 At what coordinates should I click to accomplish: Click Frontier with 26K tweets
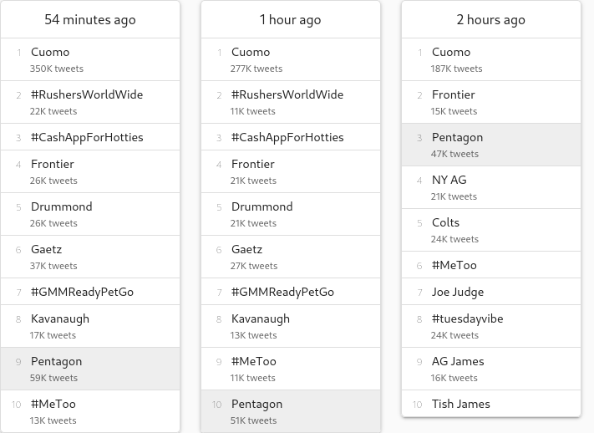coord(90,171)
